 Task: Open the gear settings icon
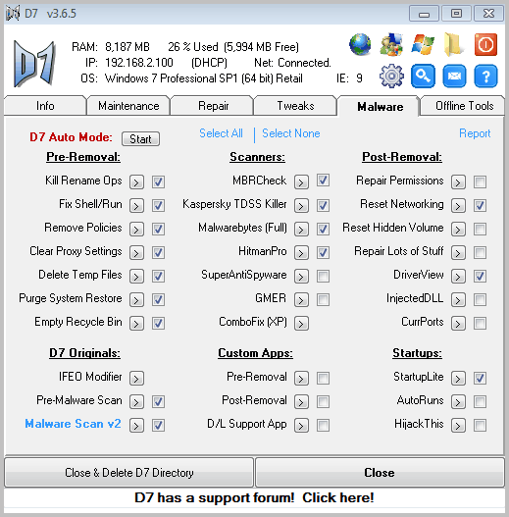(391, 77)
